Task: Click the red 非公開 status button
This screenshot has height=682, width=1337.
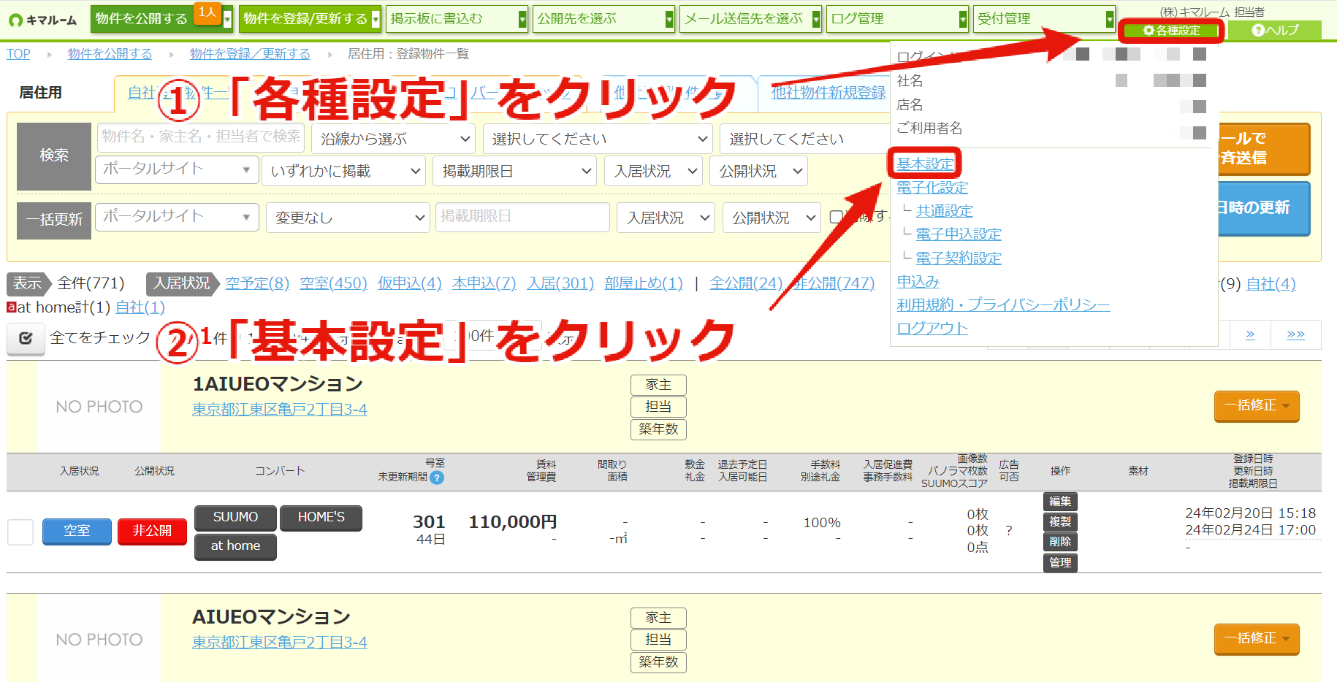Action: tap(152, 531)
